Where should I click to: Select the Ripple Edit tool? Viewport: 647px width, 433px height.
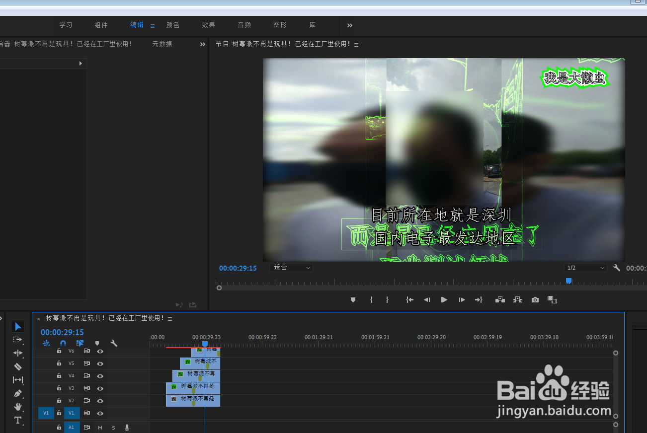[18, 353]
